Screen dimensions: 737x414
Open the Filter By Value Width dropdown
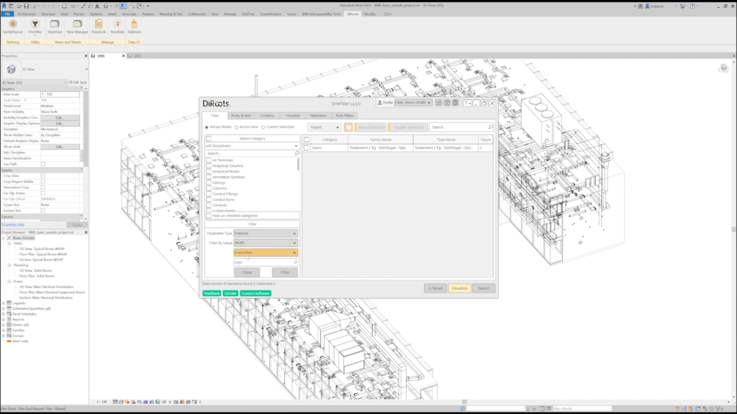pyautogui.click(x=266, y=243)
